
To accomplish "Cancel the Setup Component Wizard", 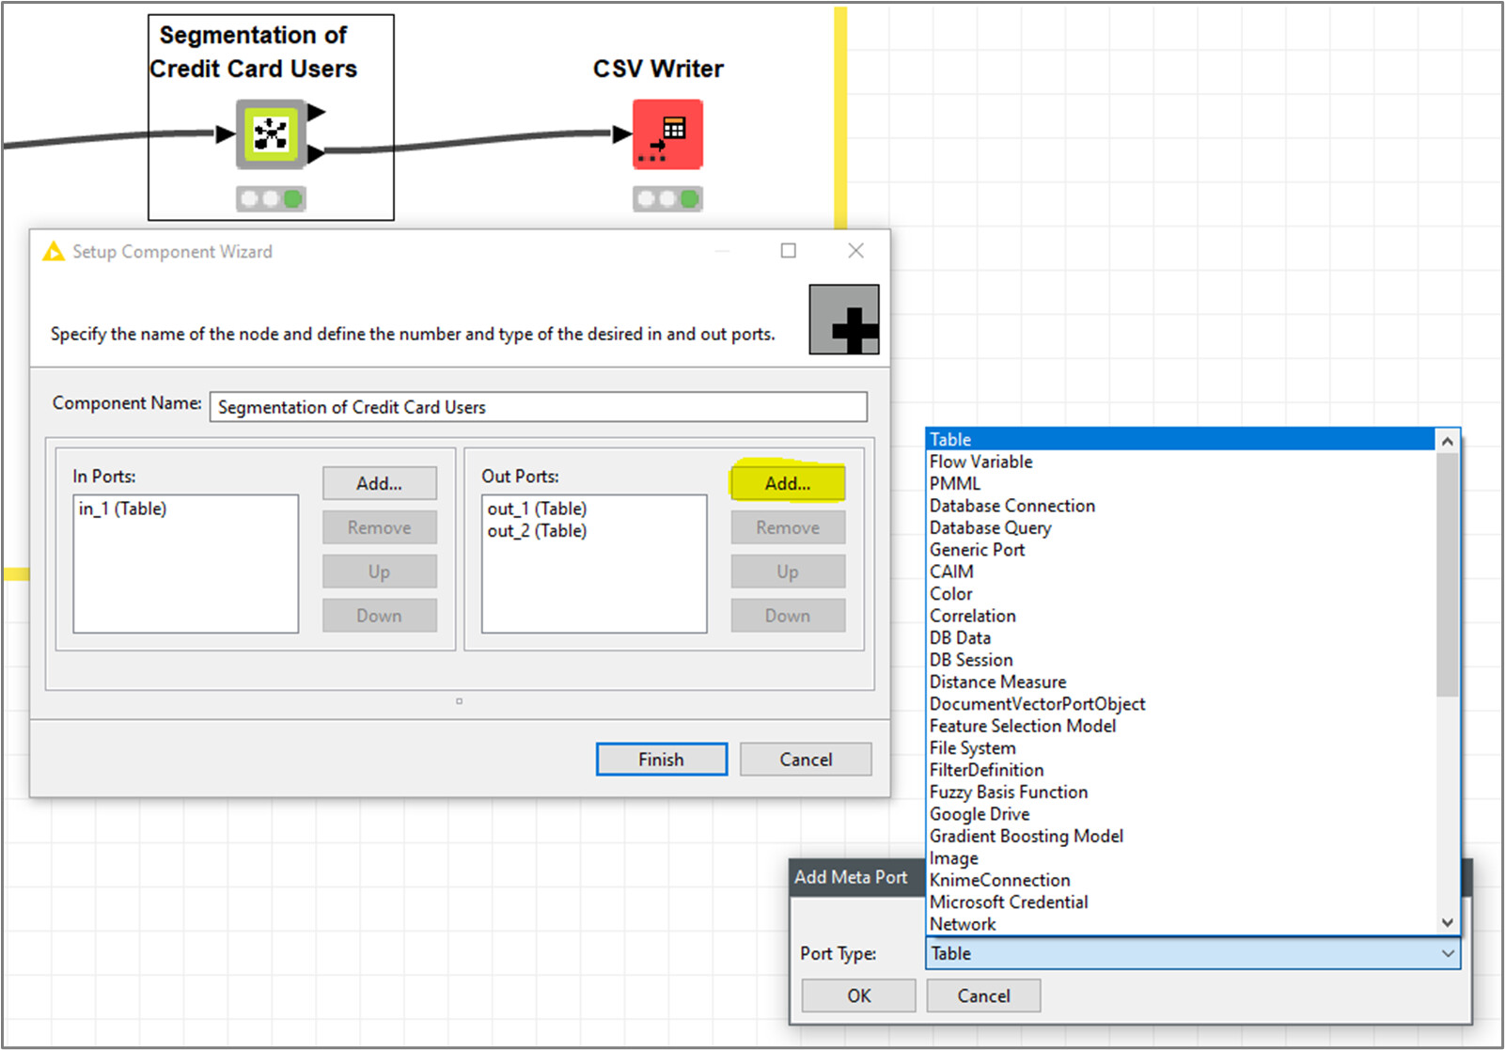I will 806,760.
